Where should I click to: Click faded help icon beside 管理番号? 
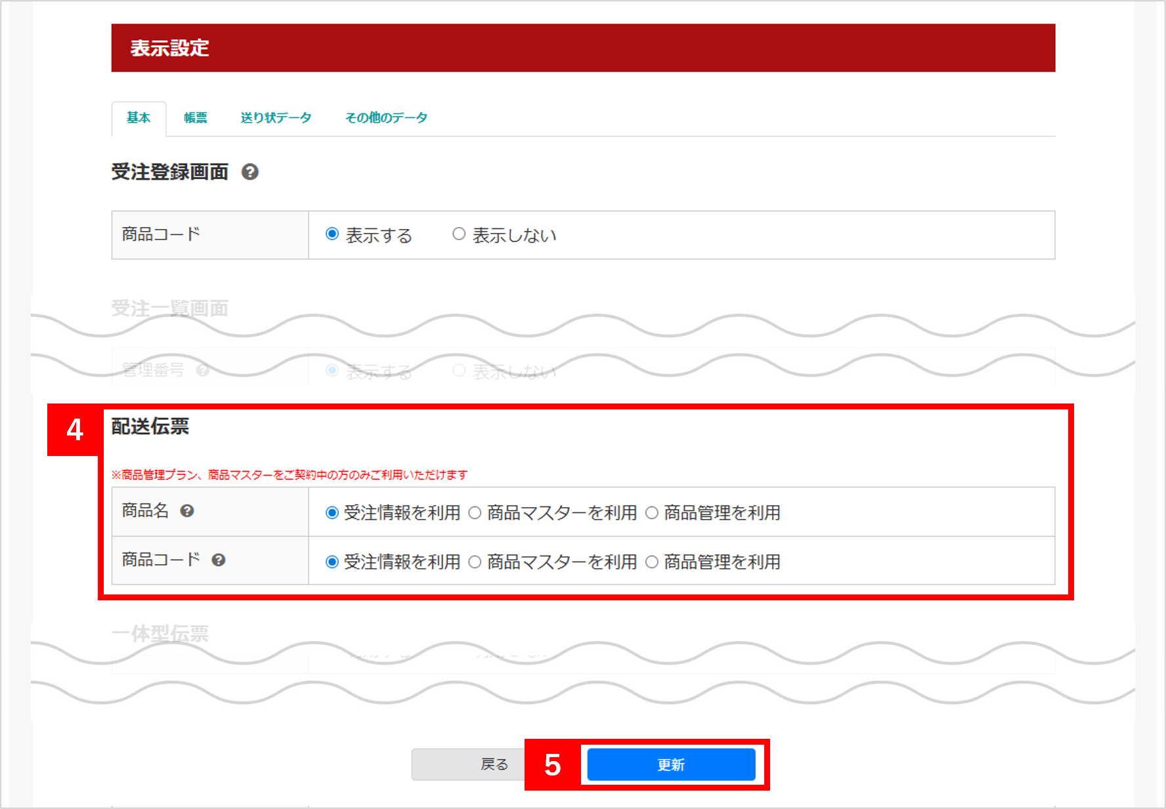[x=203, y=371]
